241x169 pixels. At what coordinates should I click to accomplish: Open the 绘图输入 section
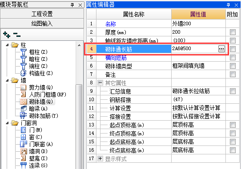[x=42, y=24]
